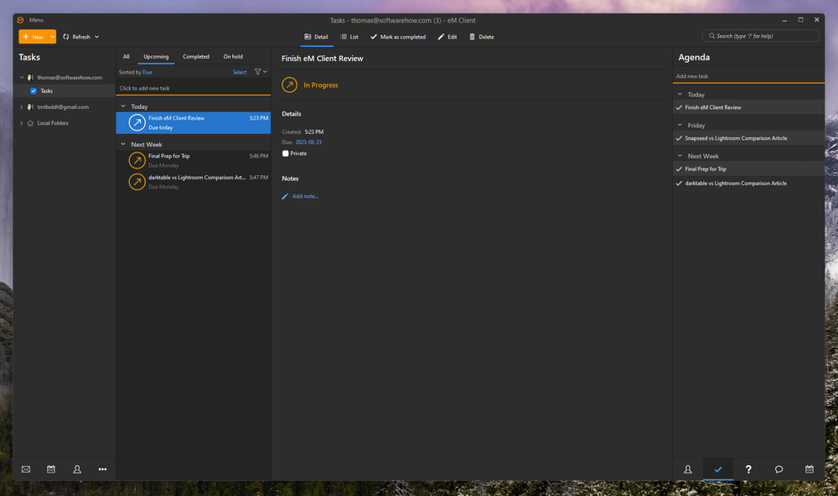Switch to List view

349,37
